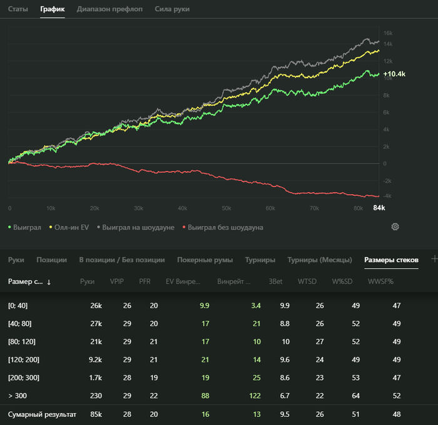The width and height of the screenshot is (438, 425).
Task: Click the 64 W%SD value in > 300 row
Action: click(x=355, y=396)
